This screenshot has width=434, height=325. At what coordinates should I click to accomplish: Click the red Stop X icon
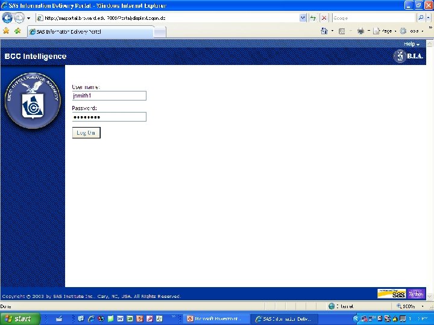(324, 18)
